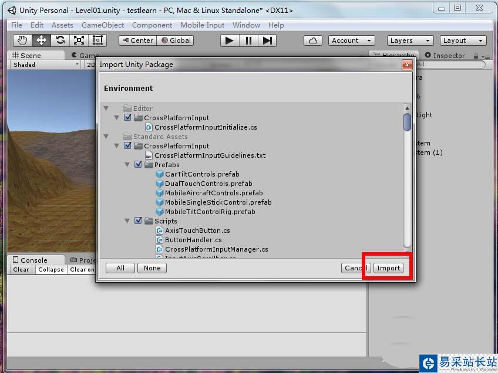Viewport: 498px width, 373px height.
Task: Collapse the Scripts folder arrow
Action: point(127,221)
